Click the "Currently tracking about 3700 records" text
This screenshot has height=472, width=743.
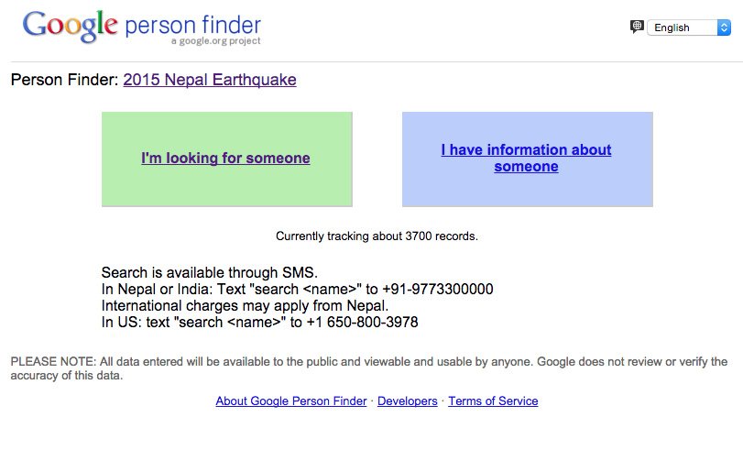(377, 236)
